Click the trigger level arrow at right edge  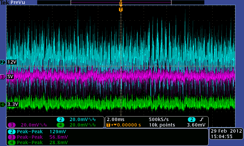point(233,60)
